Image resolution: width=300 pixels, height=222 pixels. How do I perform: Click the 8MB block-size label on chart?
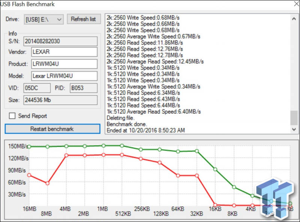pos(46,214)
